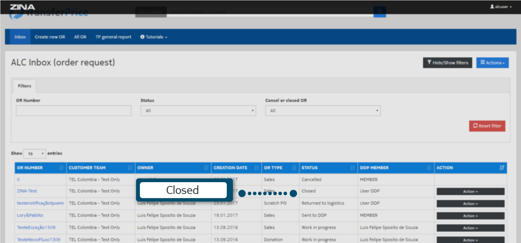The width and height of the screenshot is (521, 243).
Task: Open the TP general report page
Action: tap(113, 37)
